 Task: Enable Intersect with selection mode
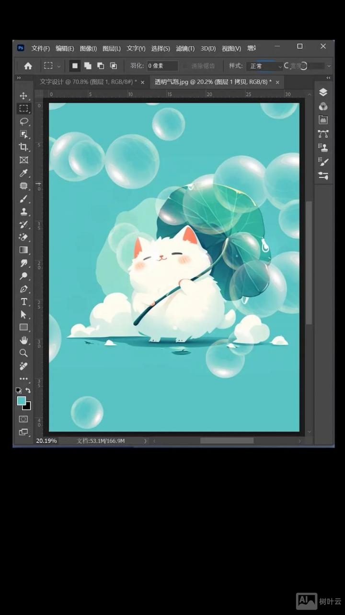114,66
